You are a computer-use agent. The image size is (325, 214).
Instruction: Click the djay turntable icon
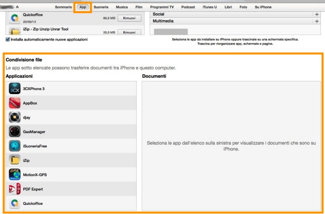pos(15,117)
